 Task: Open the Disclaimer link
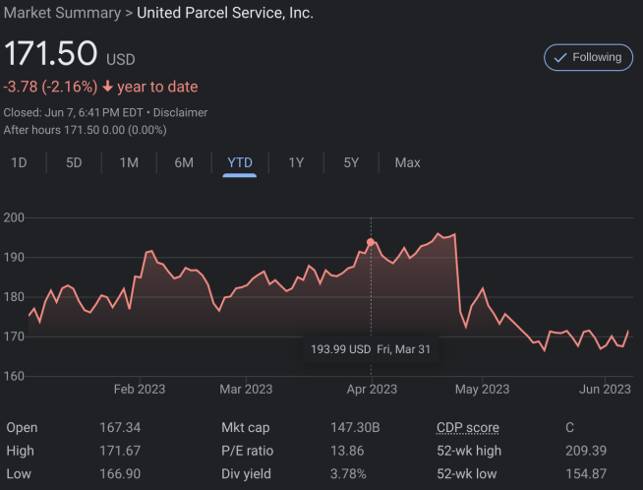[180, 112]
